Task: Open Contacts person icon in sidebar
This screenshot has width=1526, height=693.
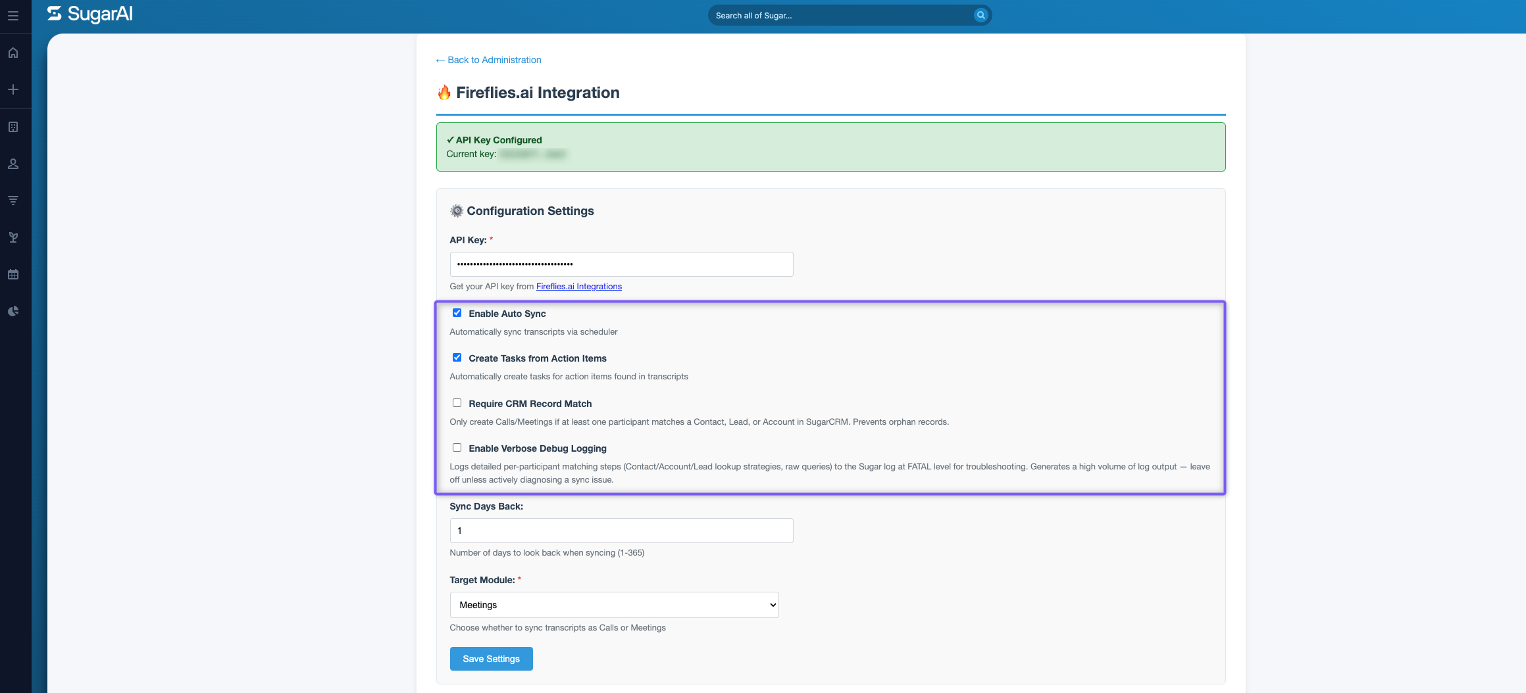Action: (13, 164)
